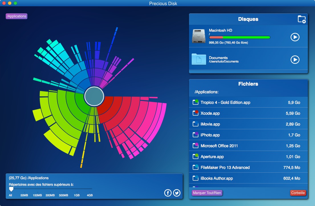This screenshot has width=315, height=206.
Task: Click the Corbeille button
Action: 298,193
